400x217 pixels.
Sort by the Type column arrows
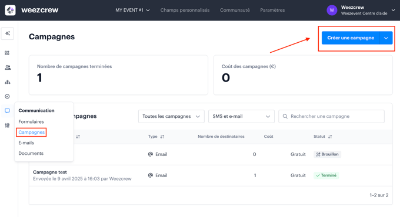coord(162,137)
